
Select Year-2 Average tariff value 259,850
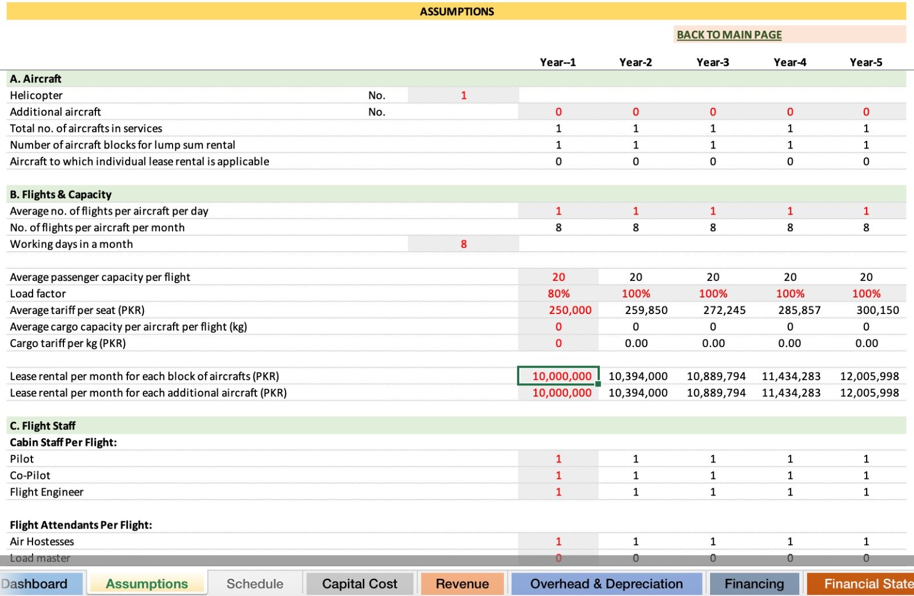tap(646, 310)
